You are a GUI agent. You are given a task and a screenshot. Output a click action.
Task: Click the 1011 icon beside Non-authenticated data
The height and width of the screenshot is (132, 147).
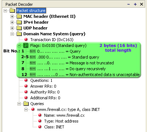(x=33, y=75)
